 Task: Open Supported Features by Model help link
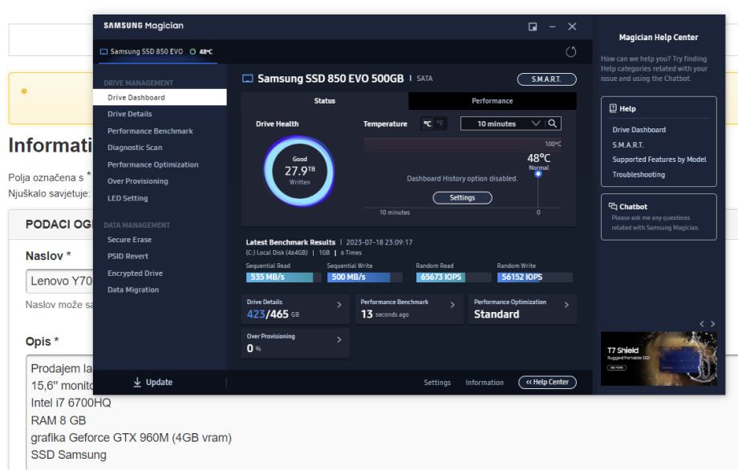(x=659, y=160)
